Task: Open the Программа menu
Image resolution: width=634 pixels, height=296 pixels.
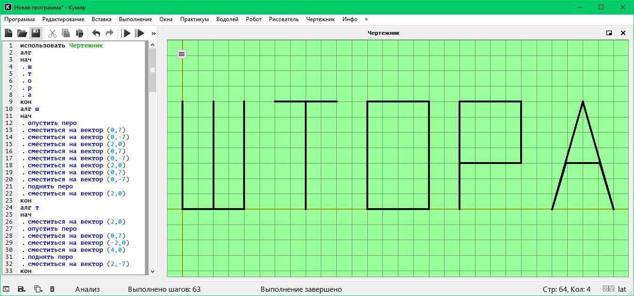Action: tap(19, 19)
